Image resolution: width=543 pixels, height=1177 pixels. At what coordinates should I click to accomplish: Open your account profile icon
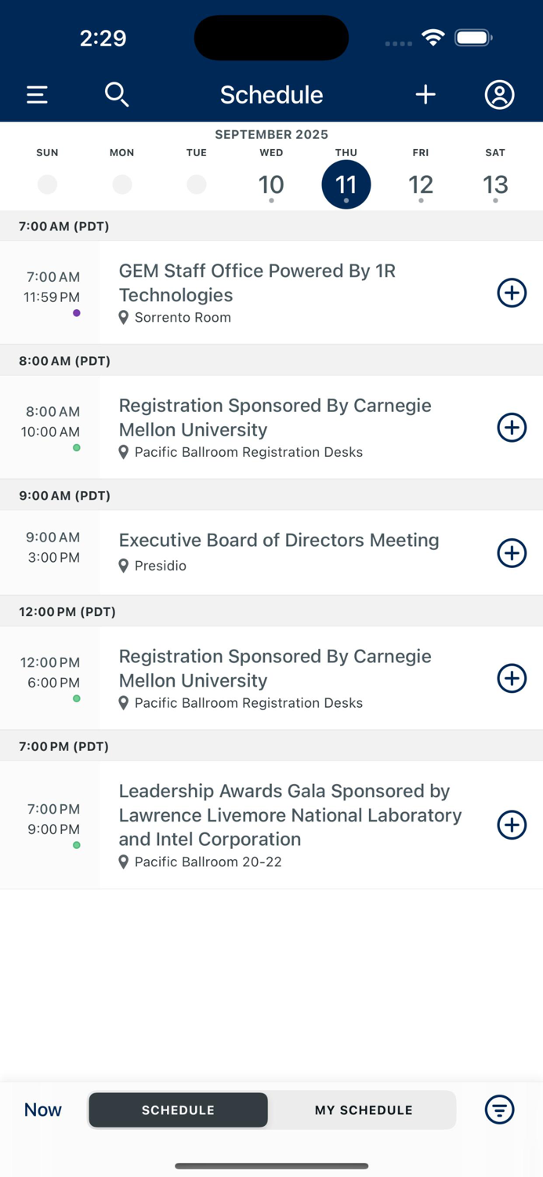click(x=499, y=94)
